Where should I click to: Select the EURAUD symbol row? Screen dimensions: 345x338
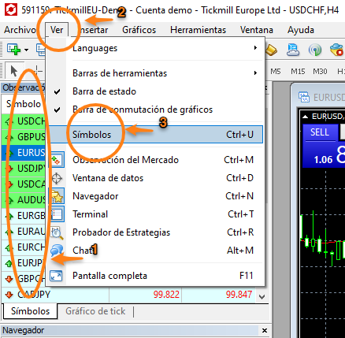(24, 232)
